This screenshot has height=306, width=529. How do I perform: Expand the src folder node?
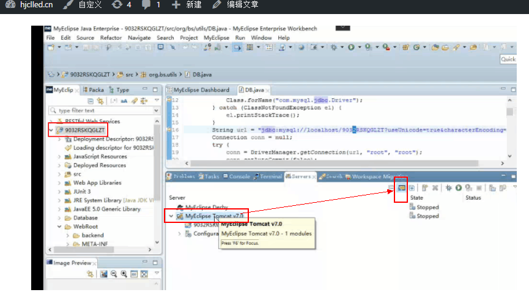click(x=59, y=174)
